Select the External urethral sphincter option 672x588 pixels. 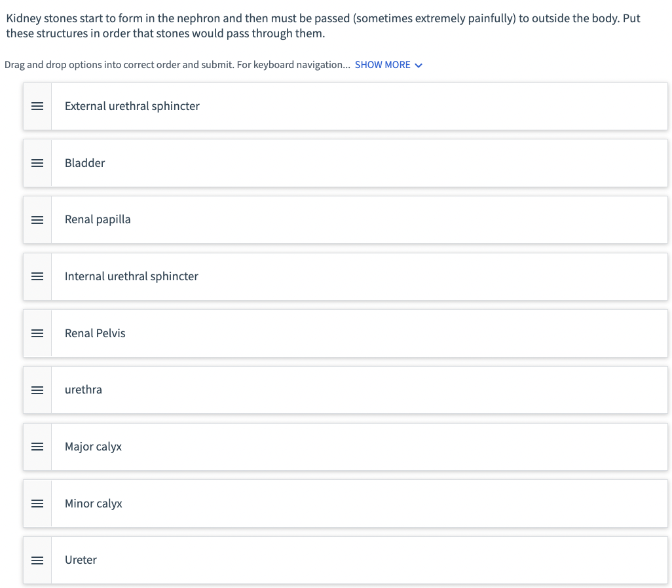(345, 106)
